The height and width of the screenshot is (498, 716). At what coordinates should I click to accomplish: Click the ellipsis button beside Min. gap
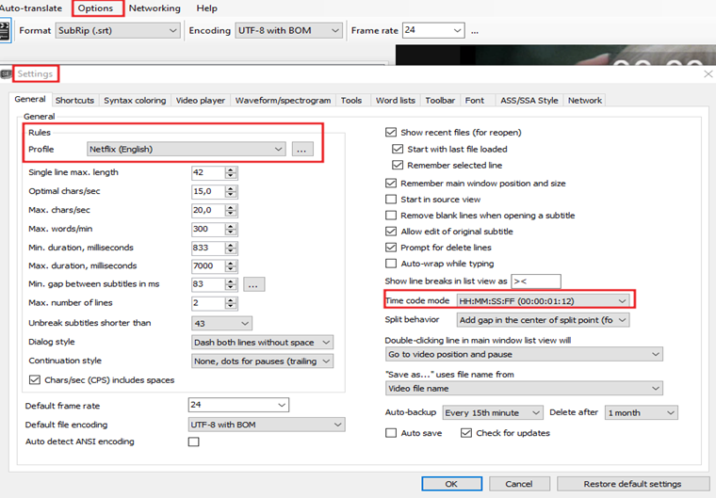[x=253, y=284]
